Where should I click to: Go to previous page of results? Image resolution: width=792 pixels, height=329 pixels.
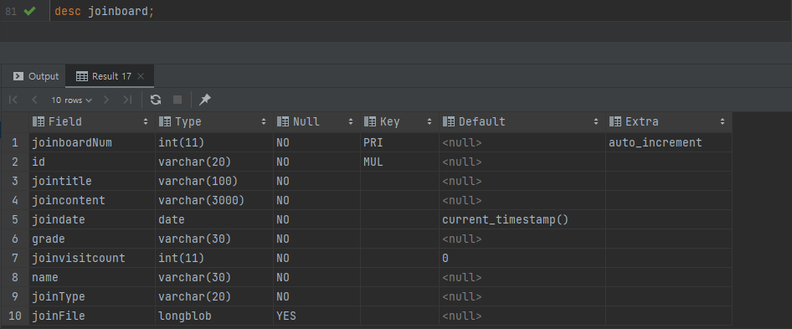click(34, 100)
